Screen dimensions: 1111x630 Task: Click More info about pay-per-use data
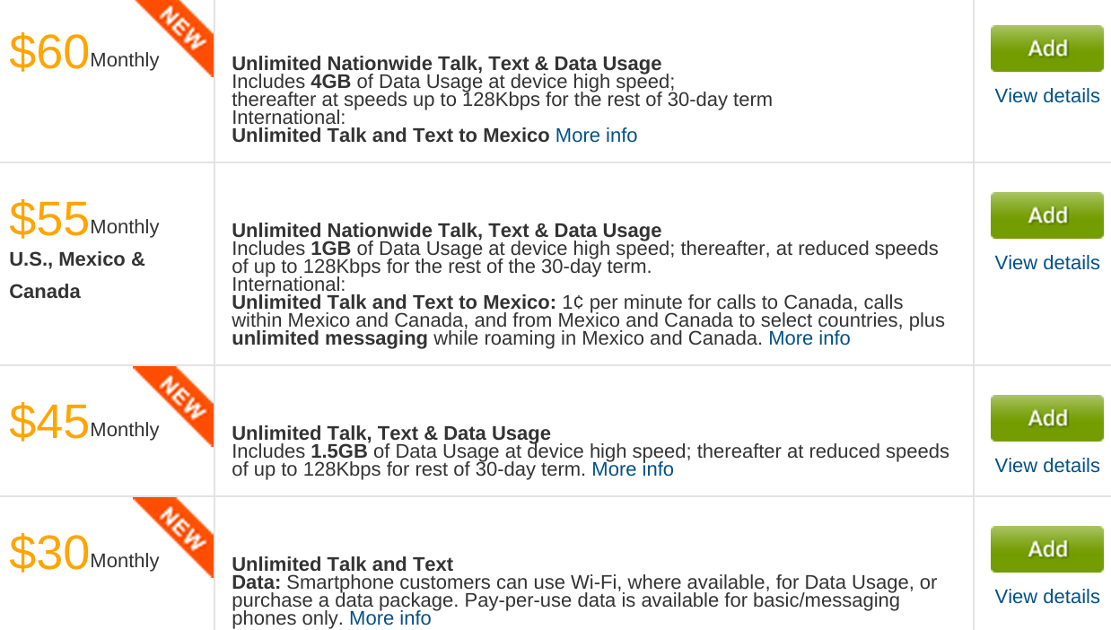(x=389, y=618)
